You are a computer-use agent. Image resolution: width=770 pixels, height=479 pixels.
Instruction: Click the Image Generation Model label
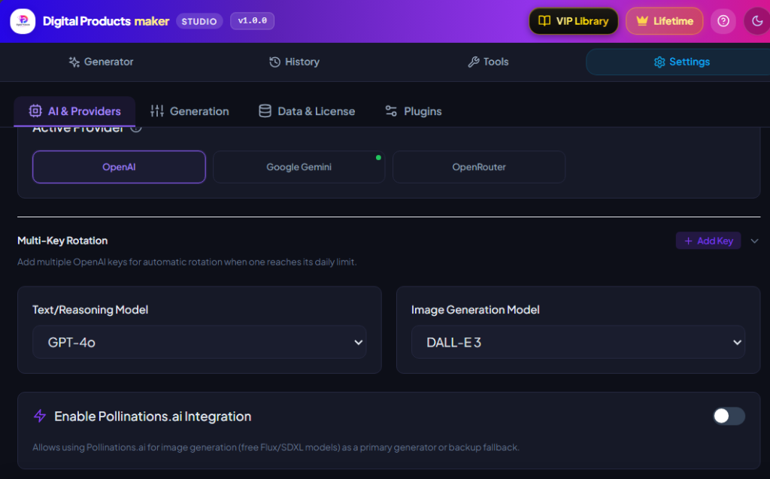[x=475, y=310]
